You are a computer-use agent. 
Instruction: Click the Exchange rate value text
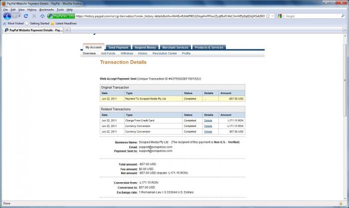[166, 192]
